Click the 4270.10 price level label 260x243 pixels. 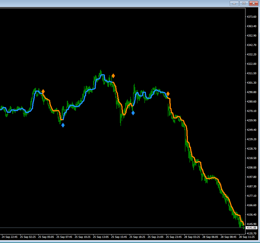pyautogui.click(x=251, y=111)
